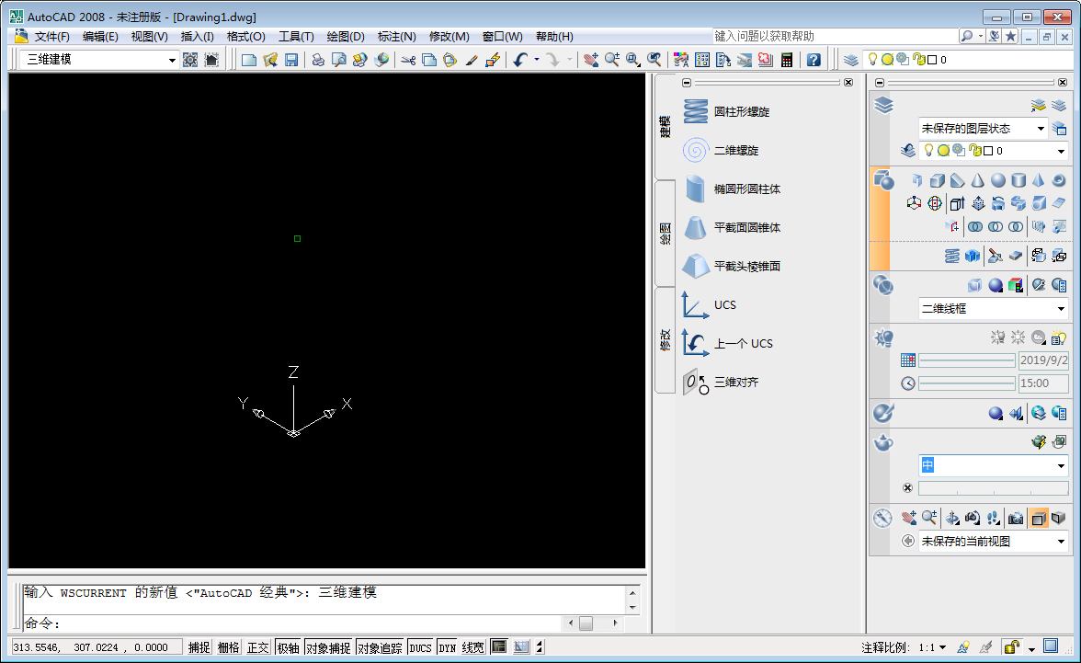Screen dimensions: 1081x663
Task: Toggle DYN dynamic input mode
Action: pos(447,646)
